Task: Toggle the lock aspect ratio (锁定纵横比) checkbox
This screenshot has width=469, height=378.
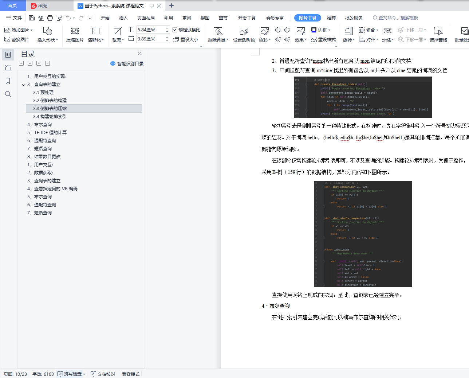Action: (x=175, y=30)
